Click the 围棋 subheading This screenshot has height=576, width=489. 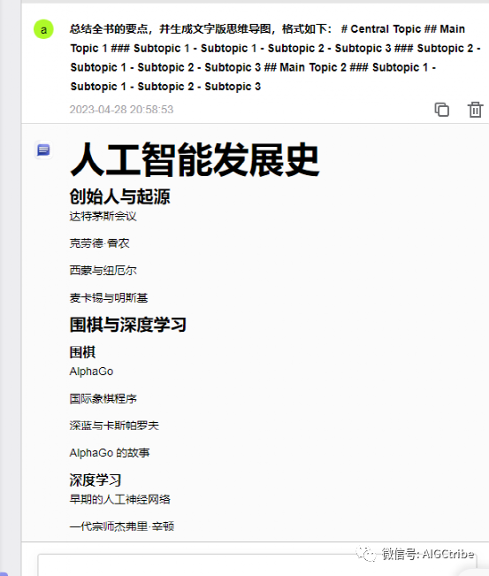click(x=82, y=352)
